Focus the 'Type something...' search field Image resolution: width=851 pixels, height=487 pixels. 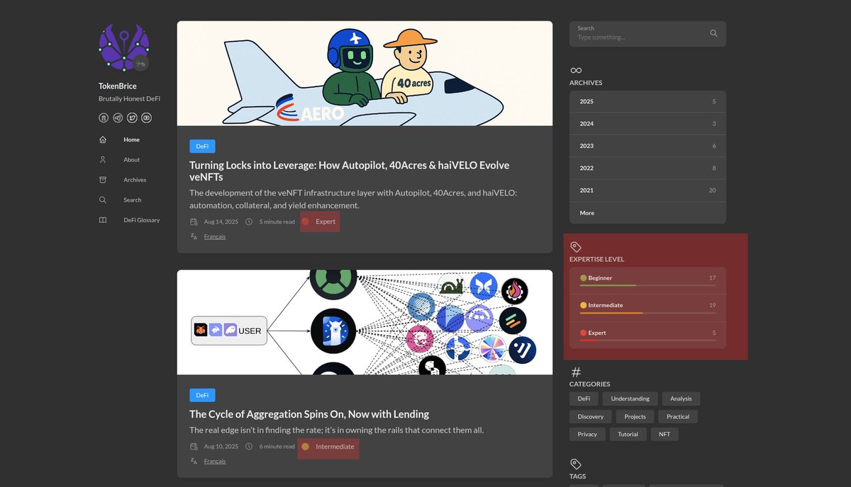point(647,34)
